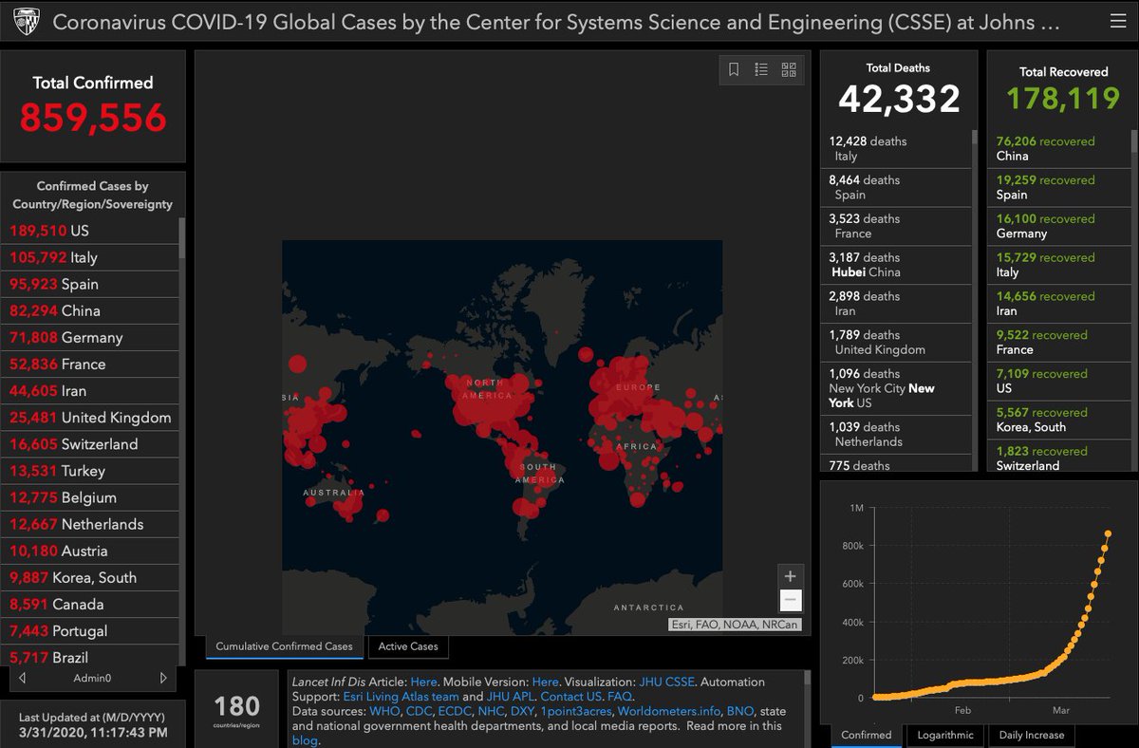The height and width of the screenshot is (748, 1139).
Task: Zoom out on the map
Action: (790, 600)
